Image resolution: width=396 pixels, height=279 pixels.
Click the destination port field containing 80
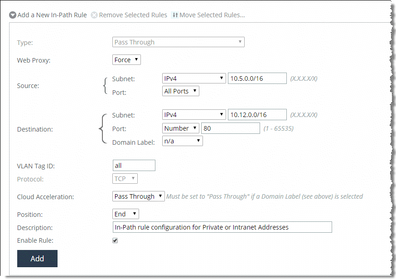230,128
